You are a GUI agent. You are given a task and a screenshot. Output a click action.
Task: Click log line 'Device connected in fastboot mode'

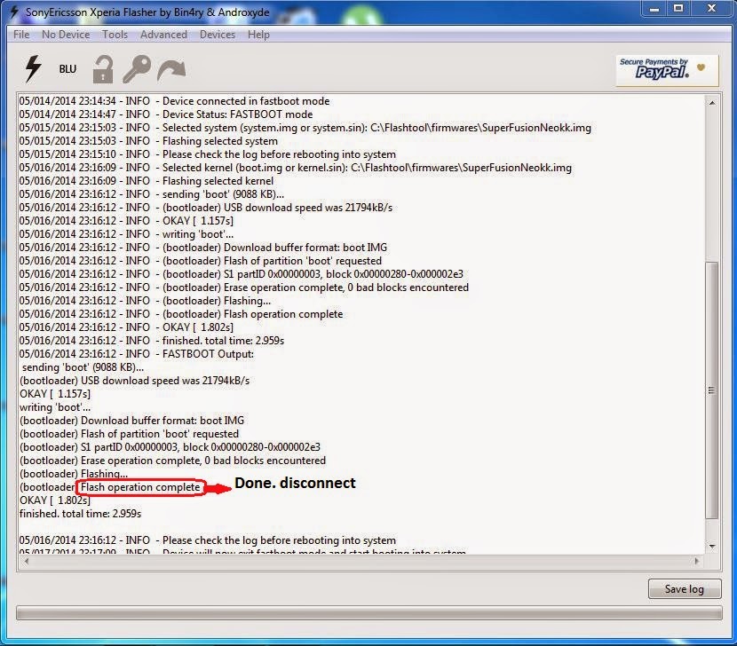pos(174,101)
